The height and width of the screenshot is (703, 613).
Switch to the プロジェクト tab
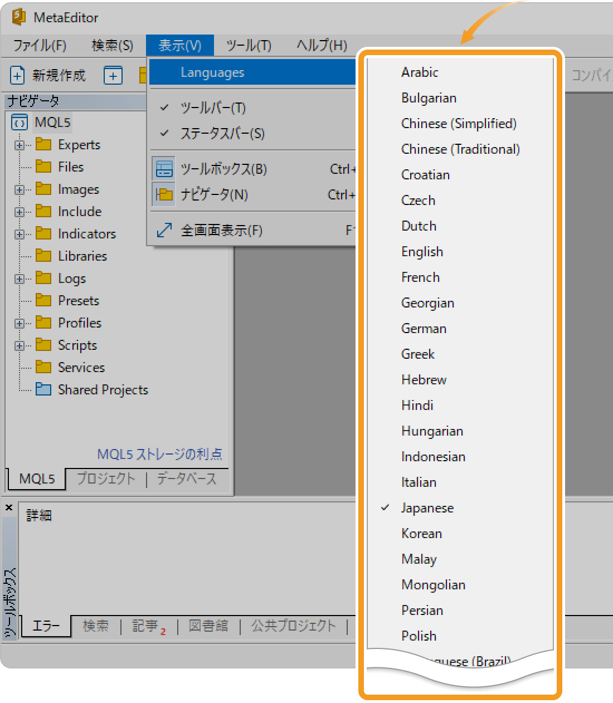[x=106, y=479]
